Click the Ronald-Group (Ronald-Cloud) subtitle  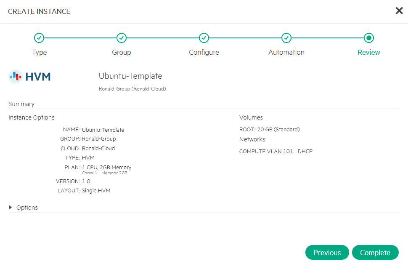[x=132, y=89]
